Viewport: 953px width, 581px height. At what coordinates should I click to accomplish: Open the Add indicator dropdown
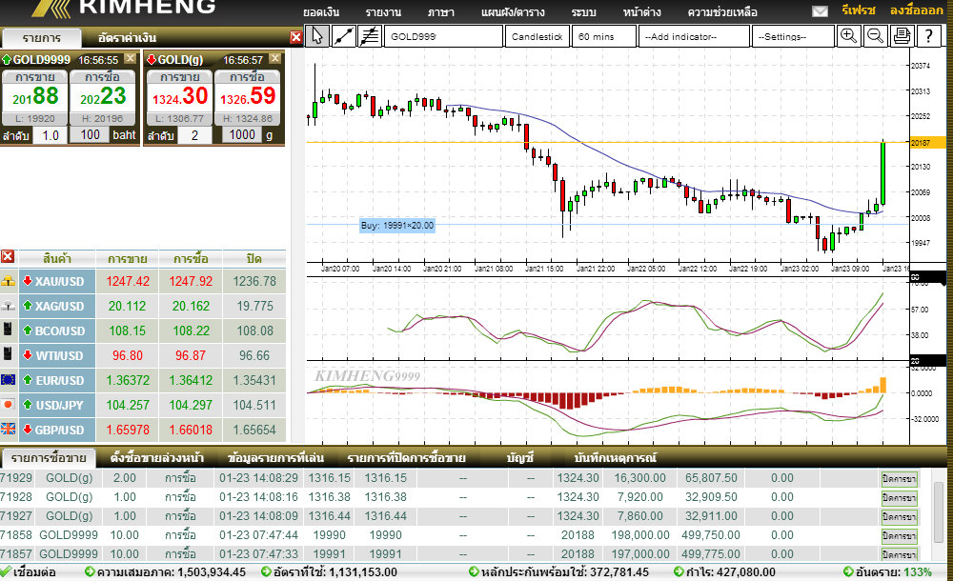pos(694,36)
